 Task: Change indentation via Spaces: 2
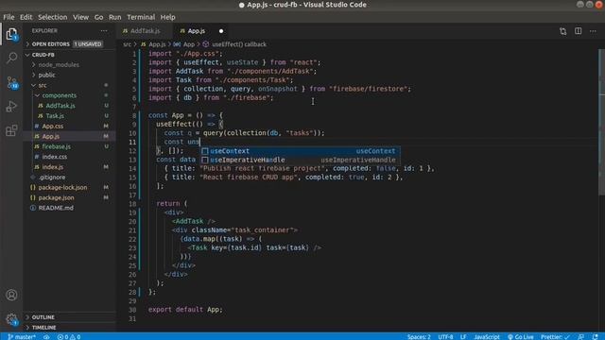click(x=419, y=336)
